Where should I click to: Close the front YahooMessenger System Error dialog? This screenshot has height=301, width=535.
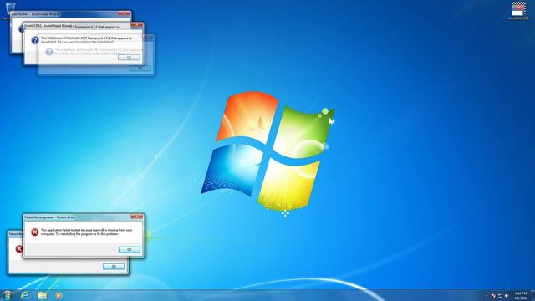point(137,217)
